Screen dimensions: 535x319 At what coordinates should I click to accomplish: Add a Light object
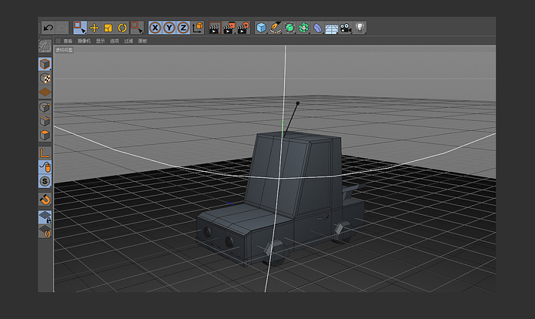point(360,27)
